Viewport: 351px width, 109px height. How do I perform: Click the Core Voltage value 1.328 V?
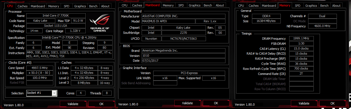[x=75, y=31]
